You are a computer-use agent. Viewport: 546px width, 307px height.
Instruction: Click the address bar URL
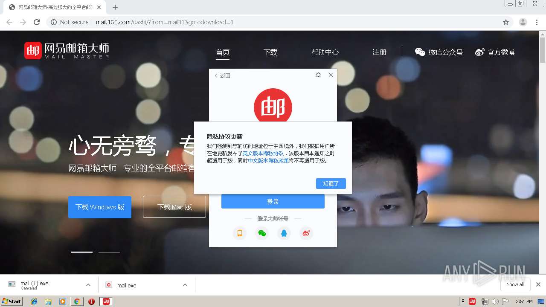165,22
